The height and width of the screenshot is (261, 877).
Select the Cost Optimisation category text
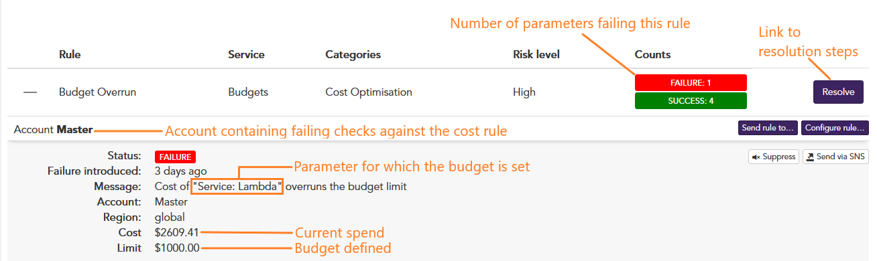[369, 92]
